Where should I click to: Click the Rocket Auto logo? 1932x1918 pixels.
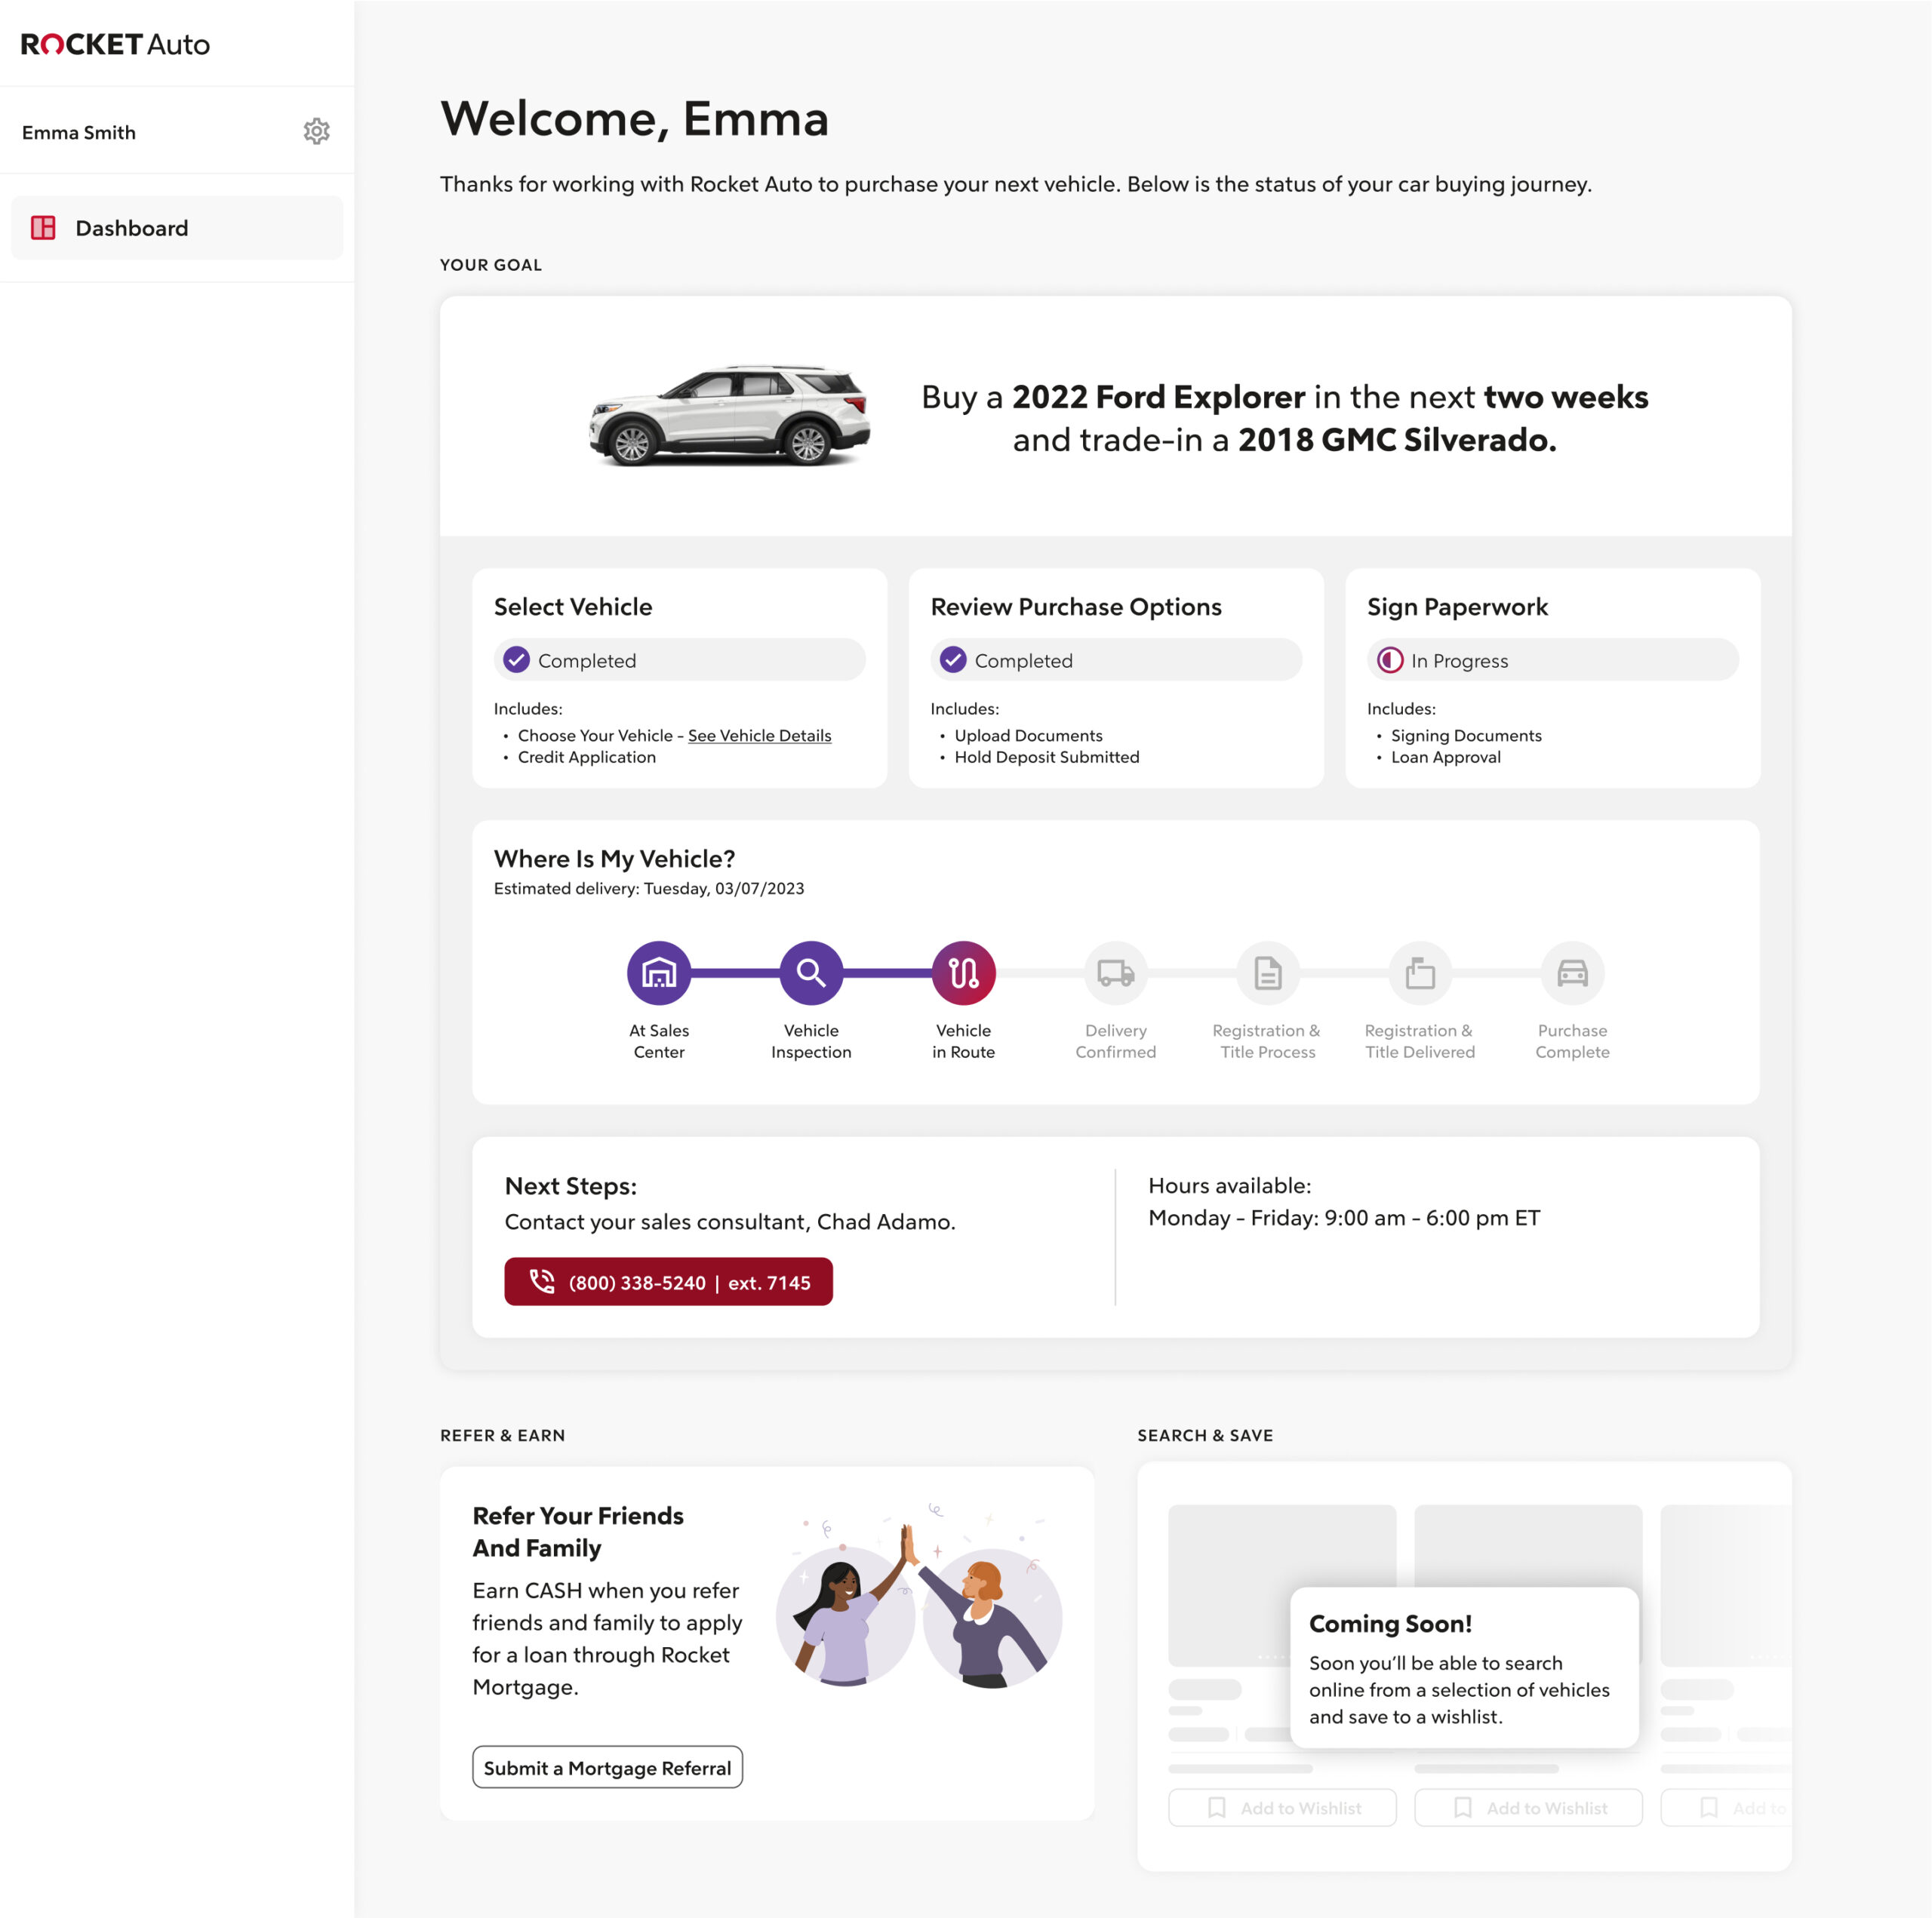pyautogui.click(x=115, y=44)
